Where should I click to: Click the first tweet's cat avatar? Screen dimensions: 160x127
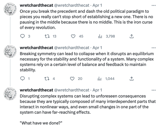[x=10, y=10]
